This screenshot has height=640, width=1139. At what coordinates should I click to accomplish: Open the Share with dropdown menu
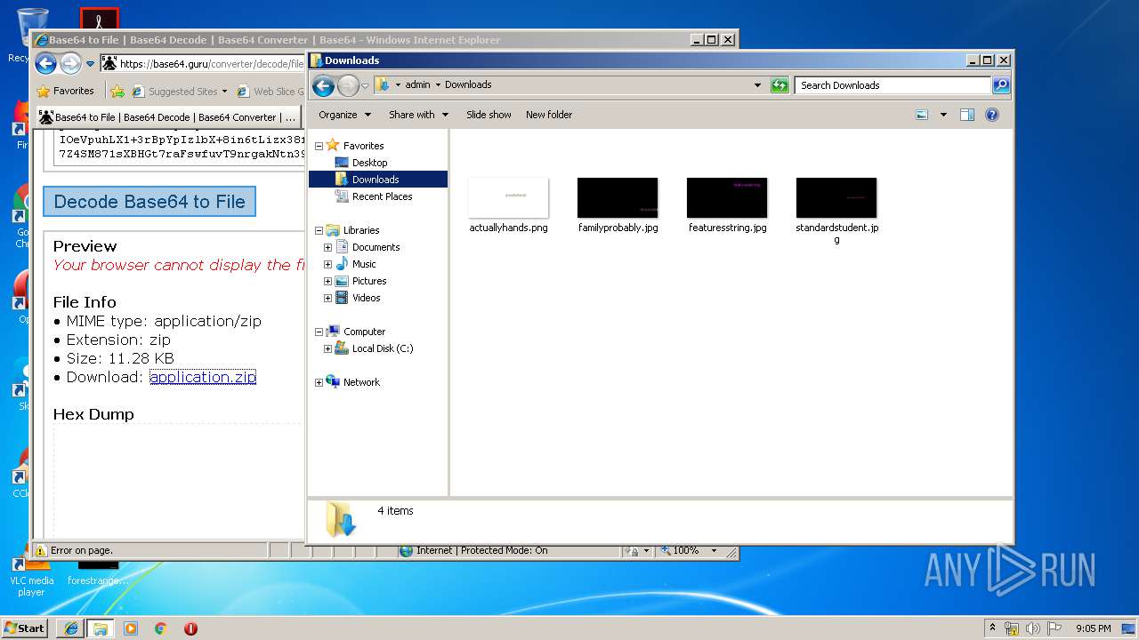click(x=418, y=115)
